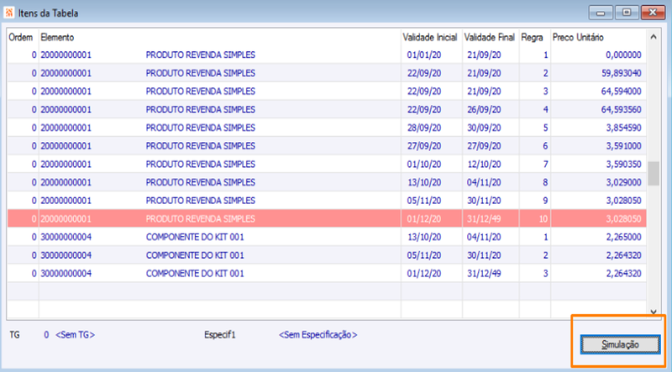Screen dimensions: 672x372
Task: Click PRODUTO REVENDA SIMPLES in Regra 1 row
Action: 201,55
